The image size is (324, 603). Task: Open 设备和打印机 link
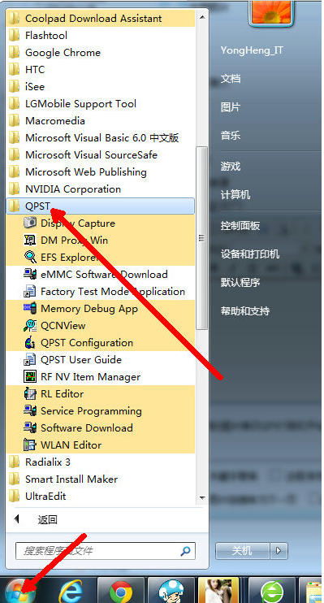(x=250, y=254)
